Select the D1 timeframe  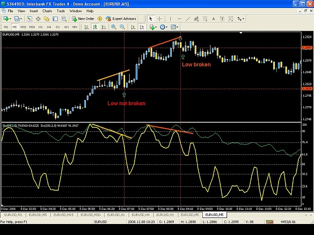tap(58, 27)
